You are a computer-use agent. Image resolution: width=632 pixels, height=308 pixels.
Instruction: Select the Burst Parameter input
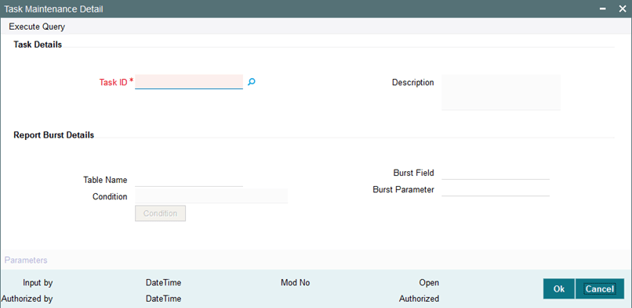(x=496, y=189)
